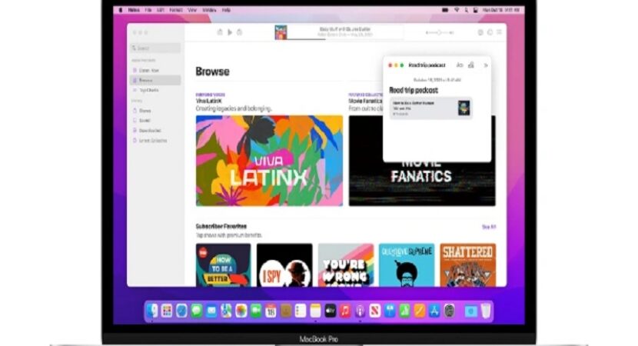The height and width of the screenshot is (346, 638).
Task: Launch Keynote from the Dock
Action: pos(390,311)
